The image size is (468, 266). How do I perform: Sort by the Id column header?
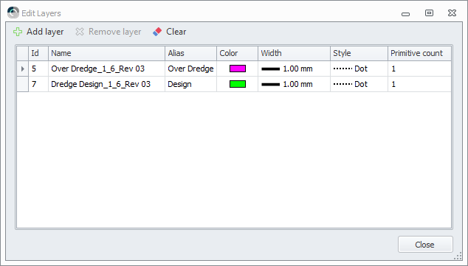tap(38, 53)
